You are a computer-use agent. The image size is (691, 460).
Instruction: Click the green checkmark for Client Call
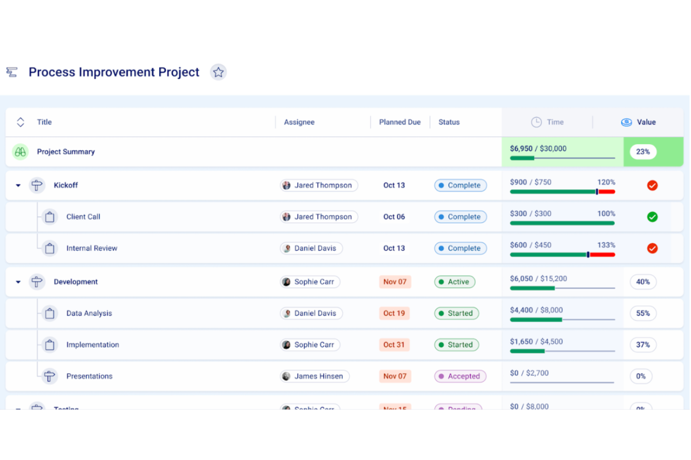[x=652, y=217]
